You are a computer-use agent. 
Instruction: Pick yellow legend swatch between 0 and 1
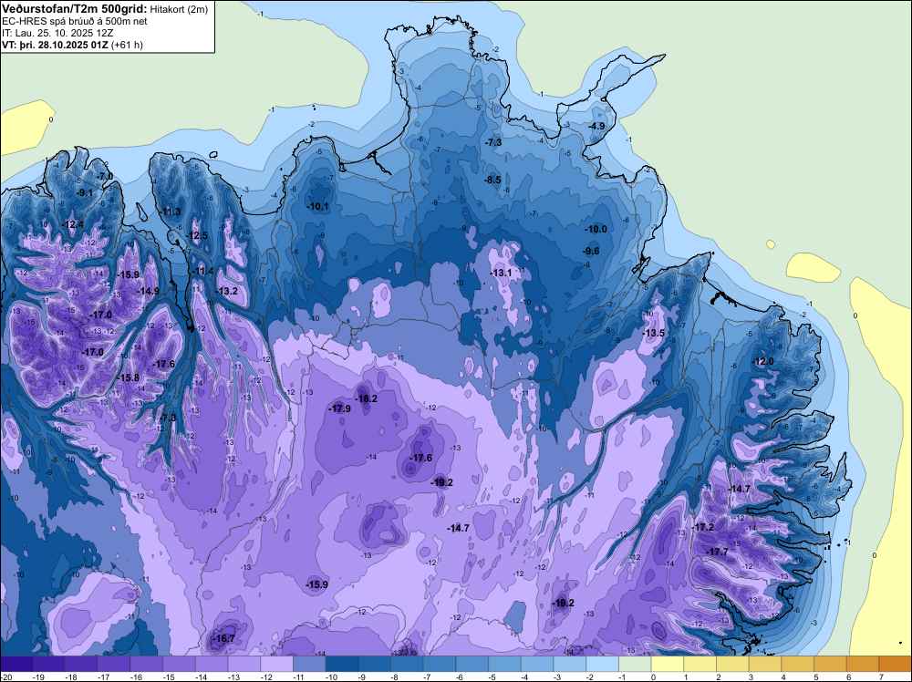coord(668,664)
